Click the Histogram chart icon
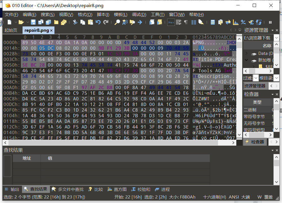This screenshot has width=282, height=203. (235, 22)
